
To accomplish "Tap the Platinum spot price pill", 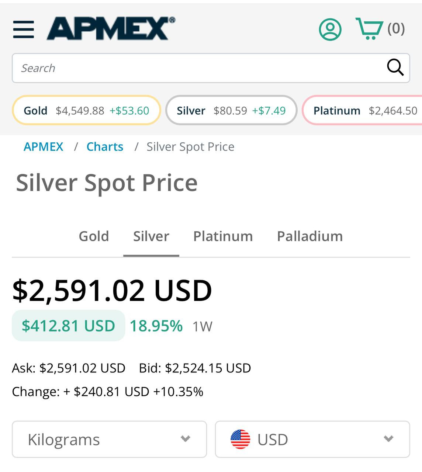I will 363,110.
